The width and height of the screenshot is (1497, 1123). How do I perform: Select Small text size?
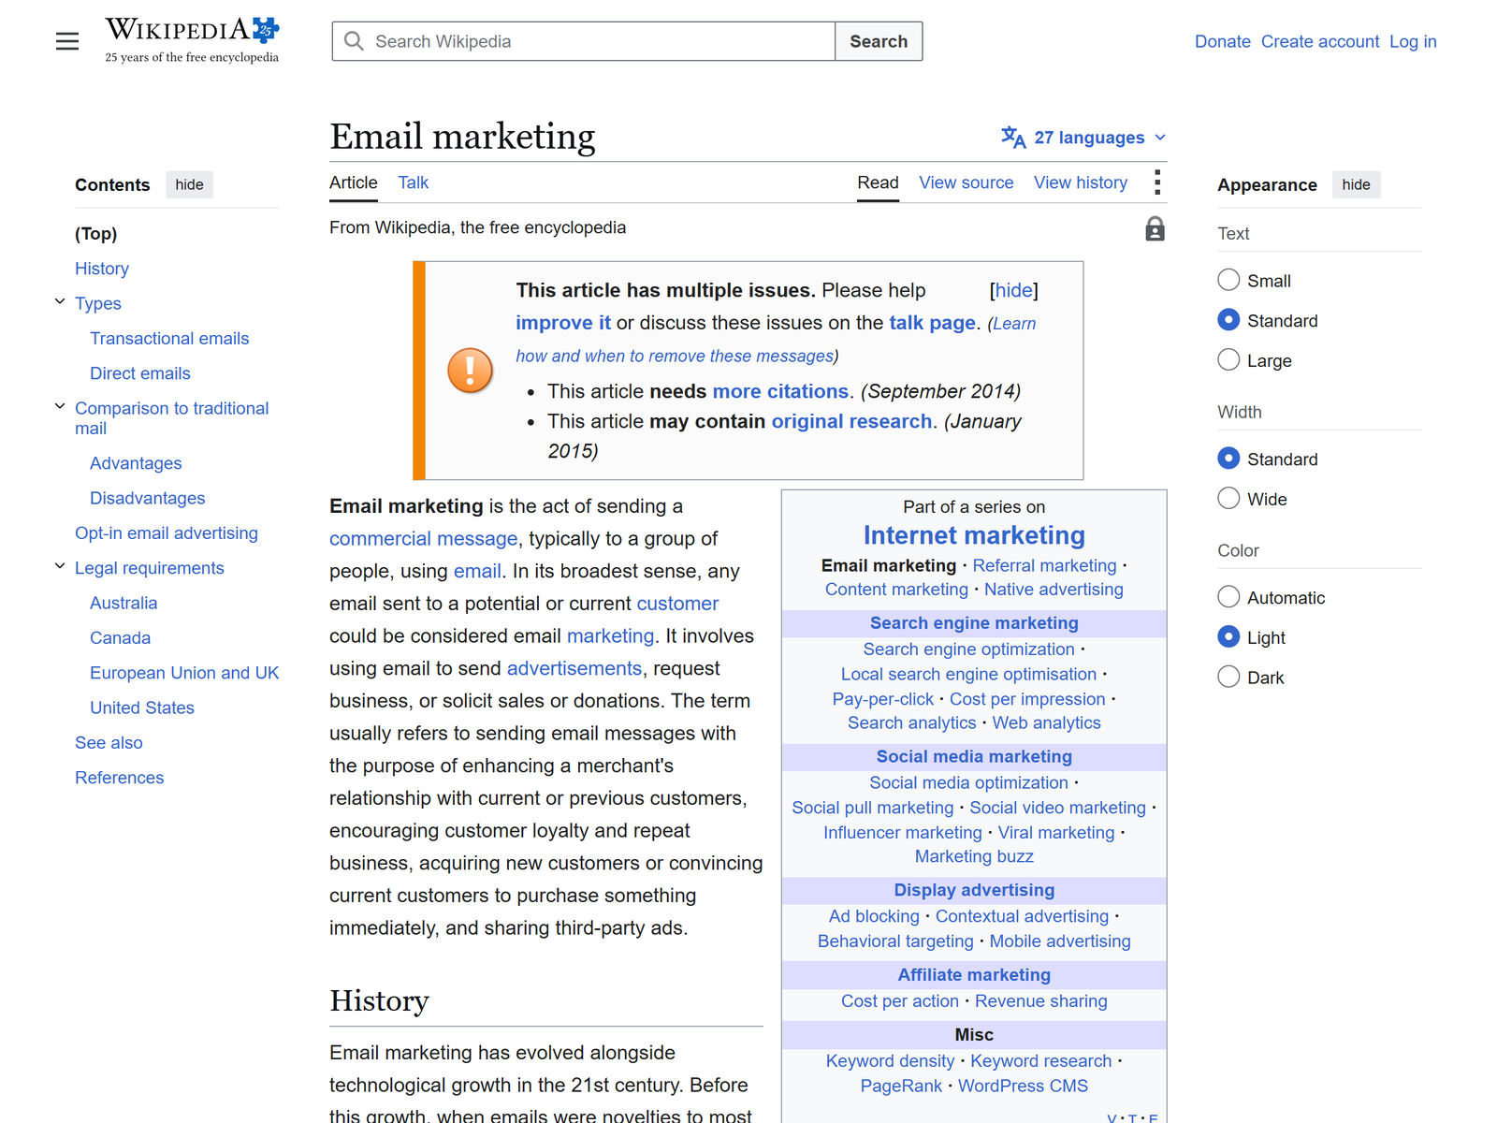tap(1228, 280)
